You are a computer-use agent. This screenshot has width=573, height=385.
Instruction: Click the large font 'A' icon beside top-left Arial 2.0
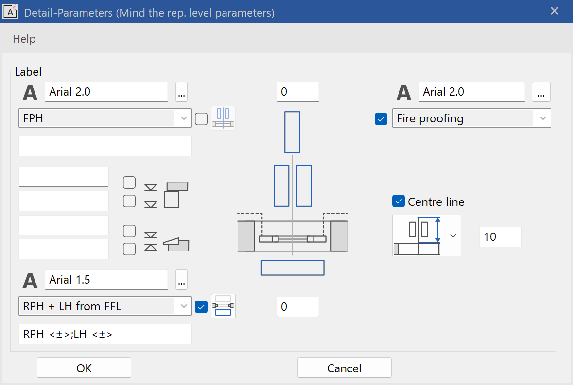click(x=30, y=93)
